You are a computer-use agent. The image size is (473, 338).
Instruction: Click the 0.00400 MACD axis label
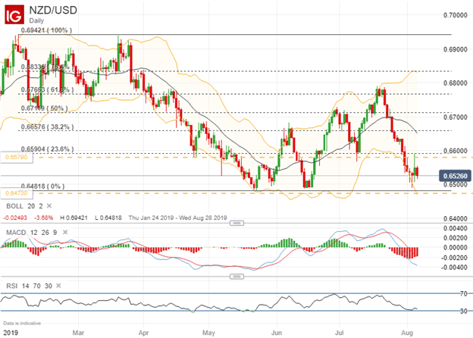pos(456,228)
